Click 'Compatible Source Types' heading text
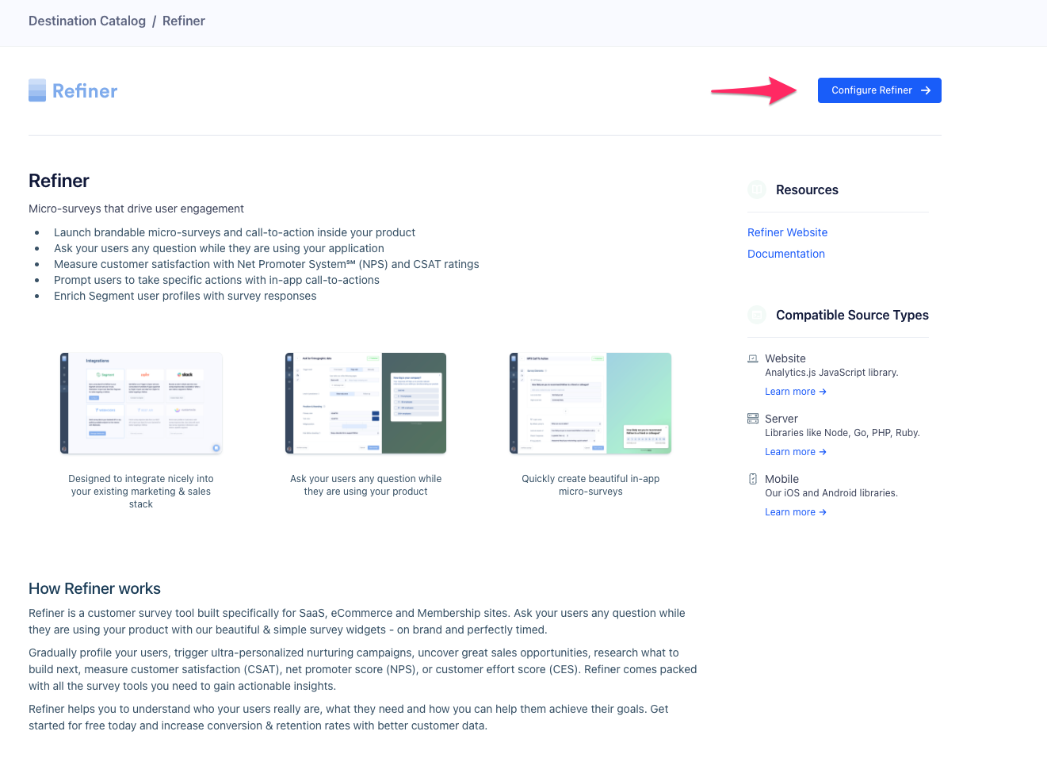Viewport: 1047px width, 758px height. click(x=852, y=315)
